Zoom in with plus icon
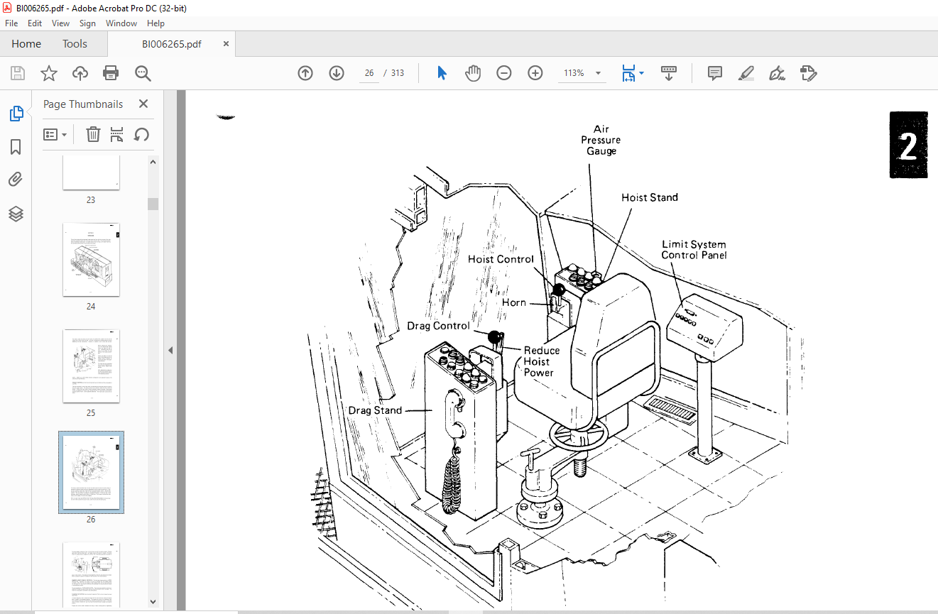The width and height of the screenshot is (938, 614). [535, 73]
